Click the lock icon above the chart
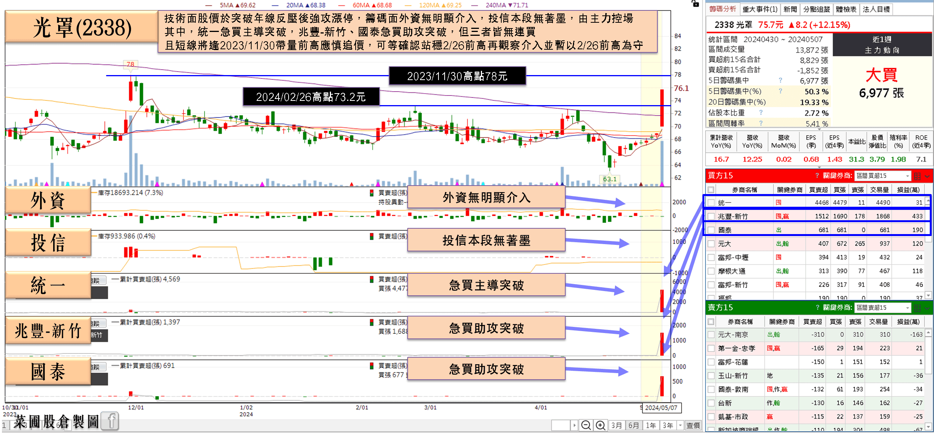The image size is (934, 442). tap(695, 4)
